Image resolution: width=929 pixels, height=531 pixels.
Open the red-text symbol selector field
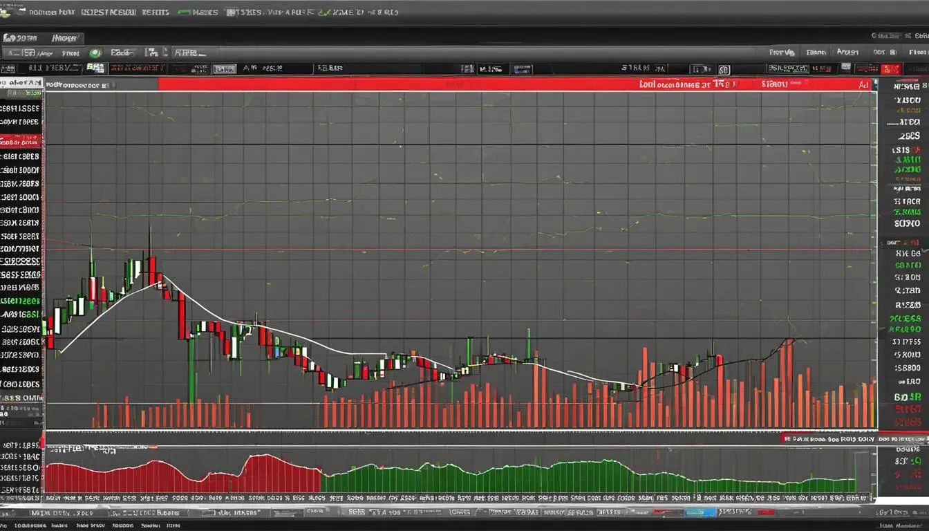click(137, 68)
